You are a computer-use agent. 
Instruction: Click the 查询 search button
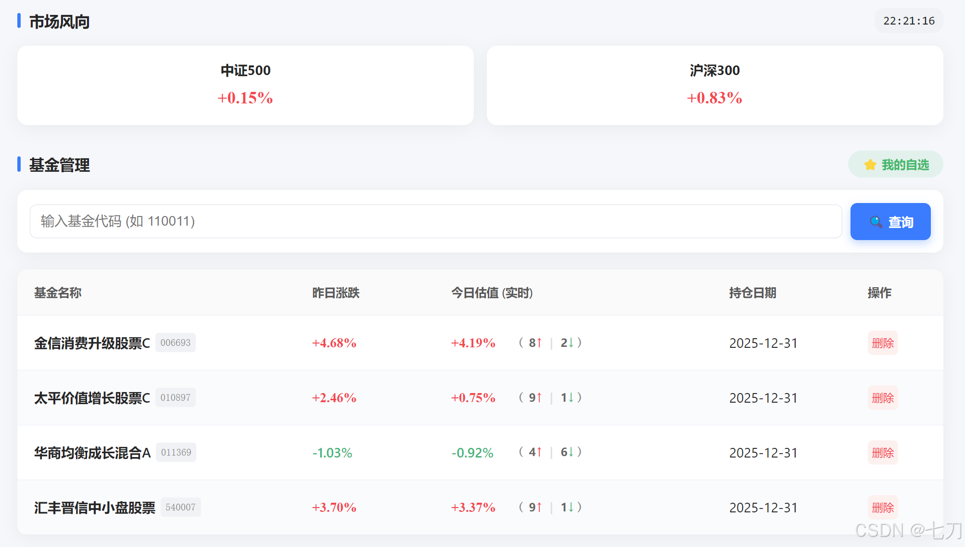tap(890, 221)
